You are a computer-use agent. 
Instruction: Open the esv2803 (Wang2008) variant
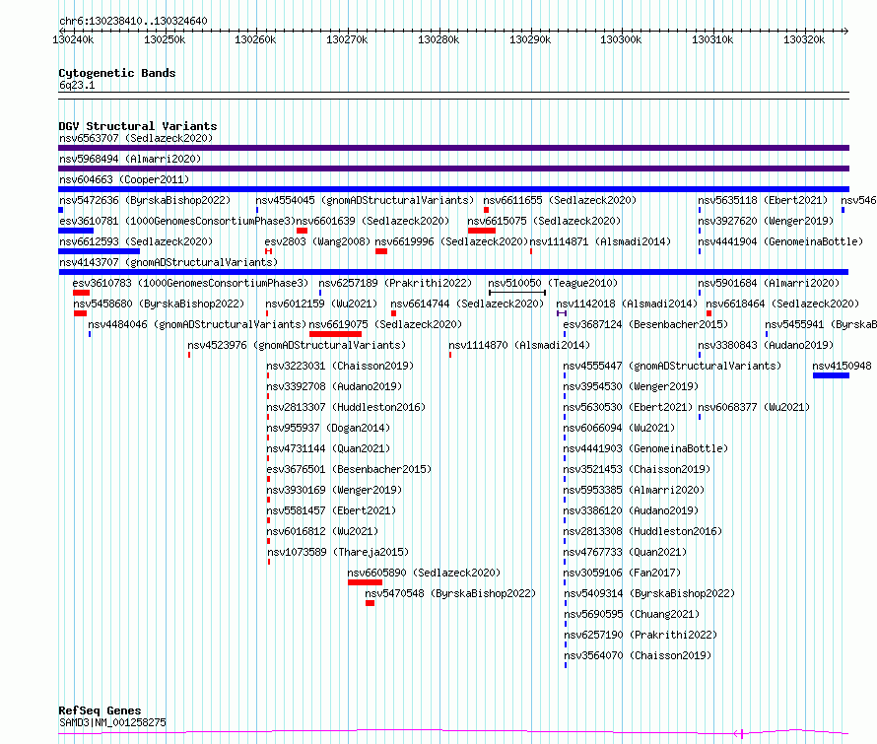[x=317, y=241]
